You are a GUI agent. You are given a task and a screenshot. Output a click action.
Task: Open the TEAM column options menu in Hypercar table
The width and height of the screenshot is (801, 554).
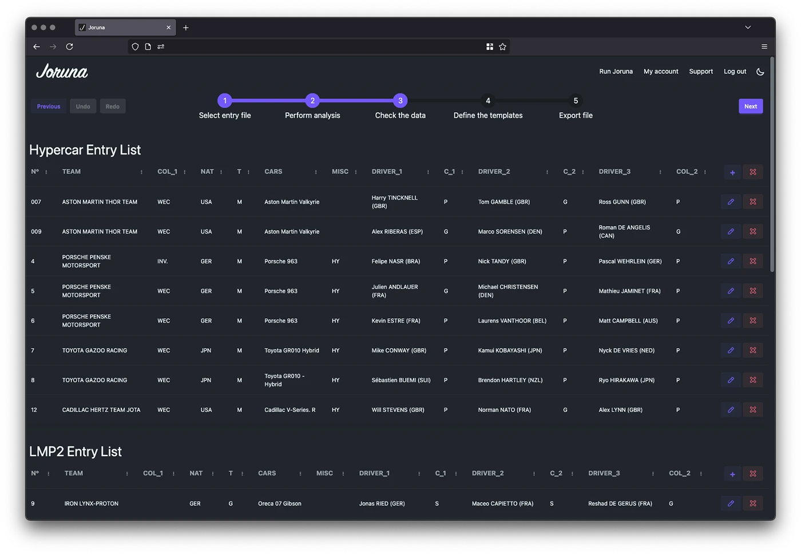click(x=141, y=172)
